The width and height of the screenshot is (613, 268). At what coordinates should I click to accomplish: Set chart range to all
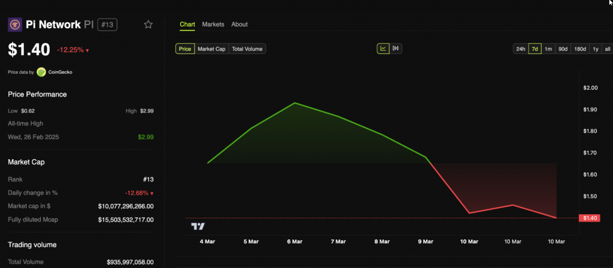coord(607,49)
